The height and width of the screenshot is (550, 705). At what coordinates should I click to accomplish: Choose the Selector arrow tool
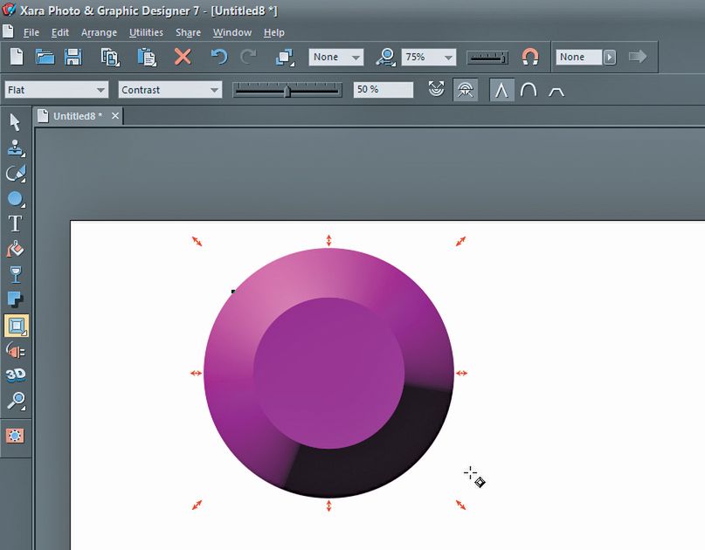[15, 122]
